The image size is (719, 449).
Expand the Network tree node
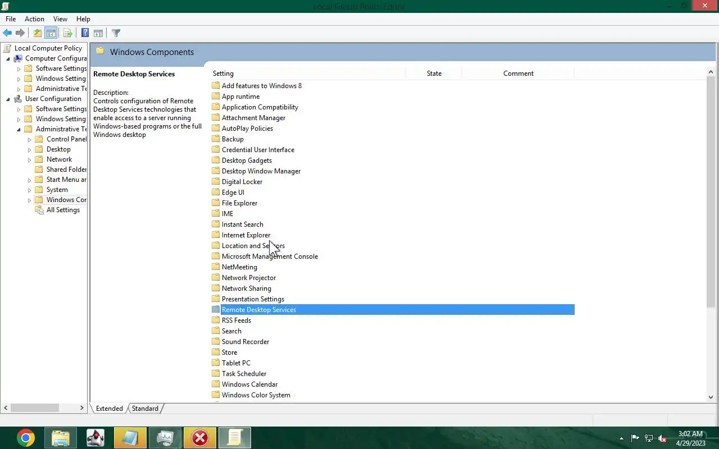(29, 159)
